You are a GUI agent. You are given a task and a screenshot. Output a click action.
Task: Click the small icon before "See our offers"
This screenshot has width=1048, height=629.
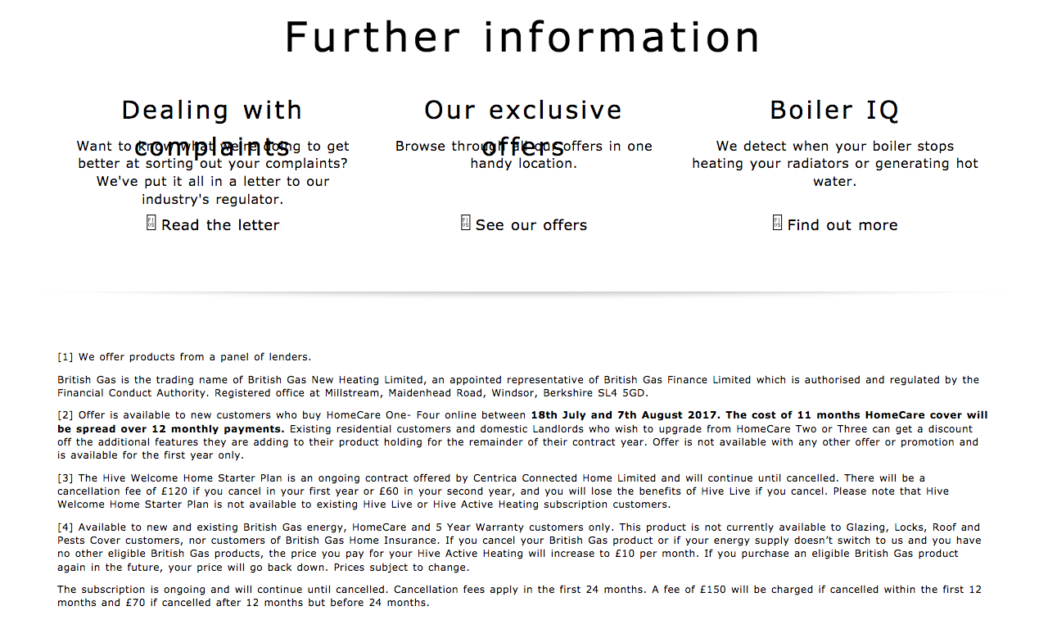point(466,223)
